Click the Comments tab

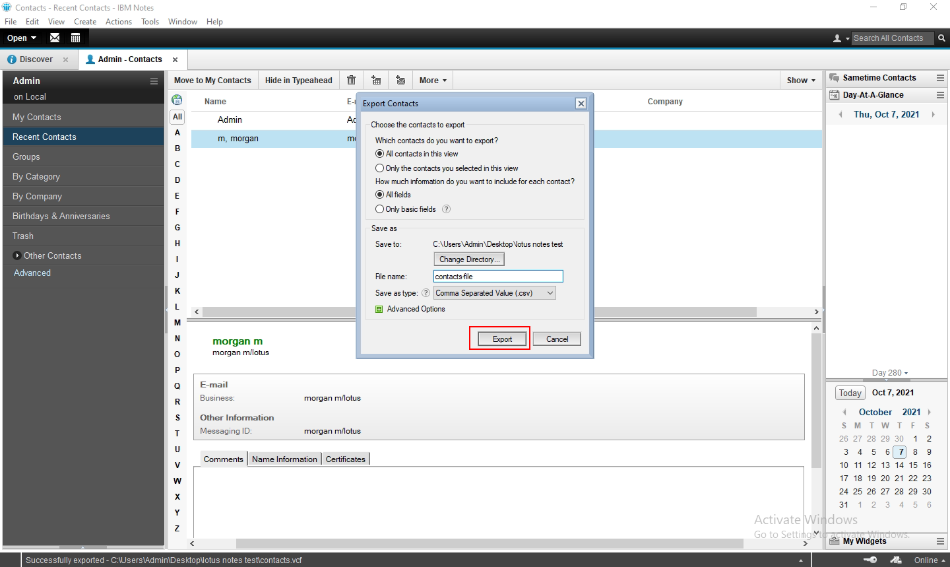coord(224,459)
